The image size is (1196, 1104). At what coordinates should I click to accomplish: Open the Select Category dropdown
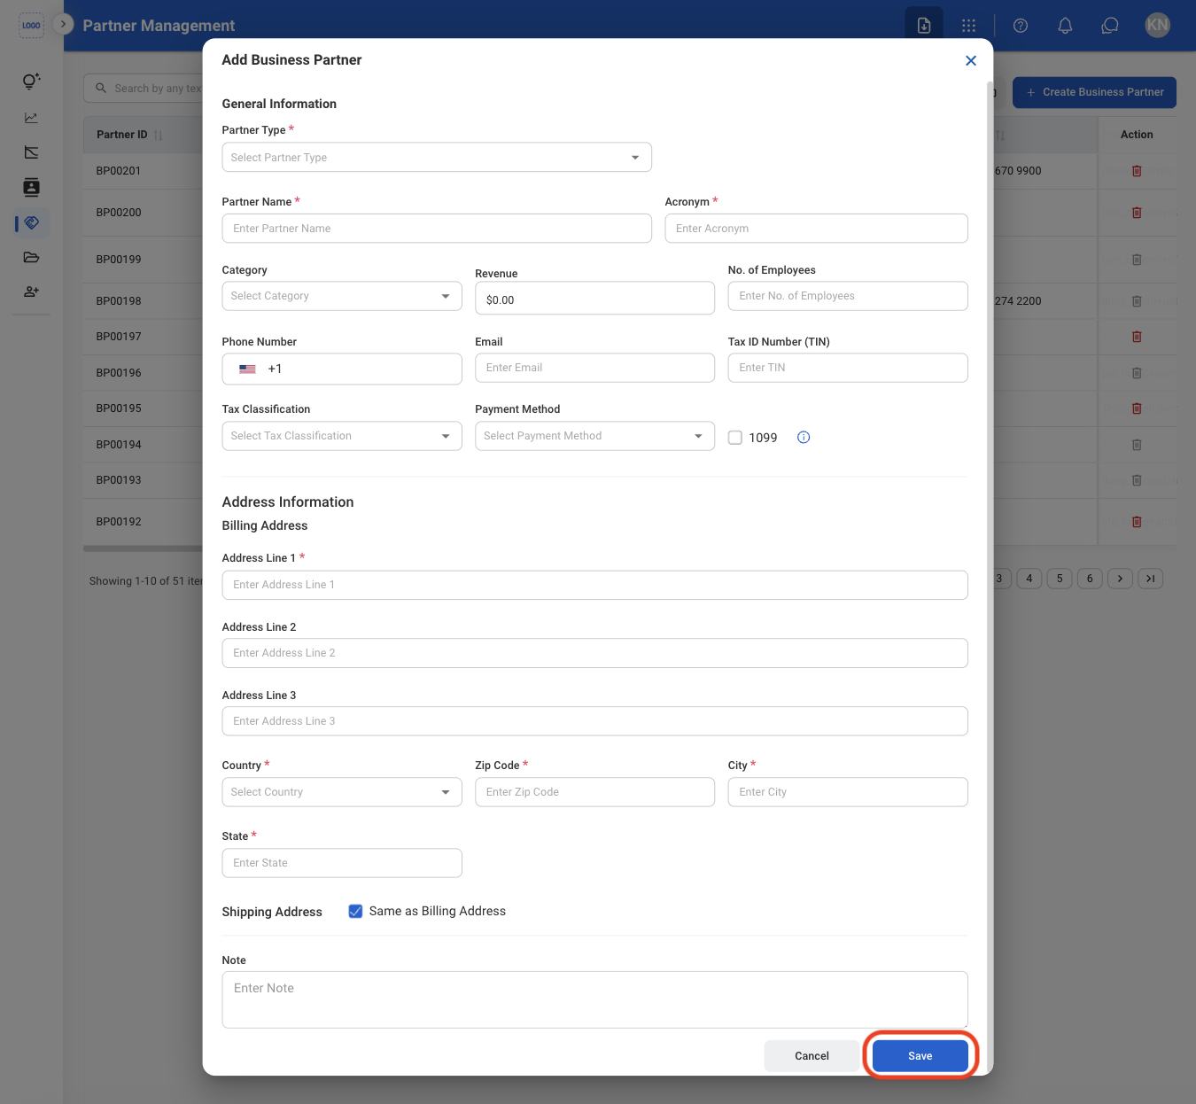pyautogui.click(x=342, y=296)
